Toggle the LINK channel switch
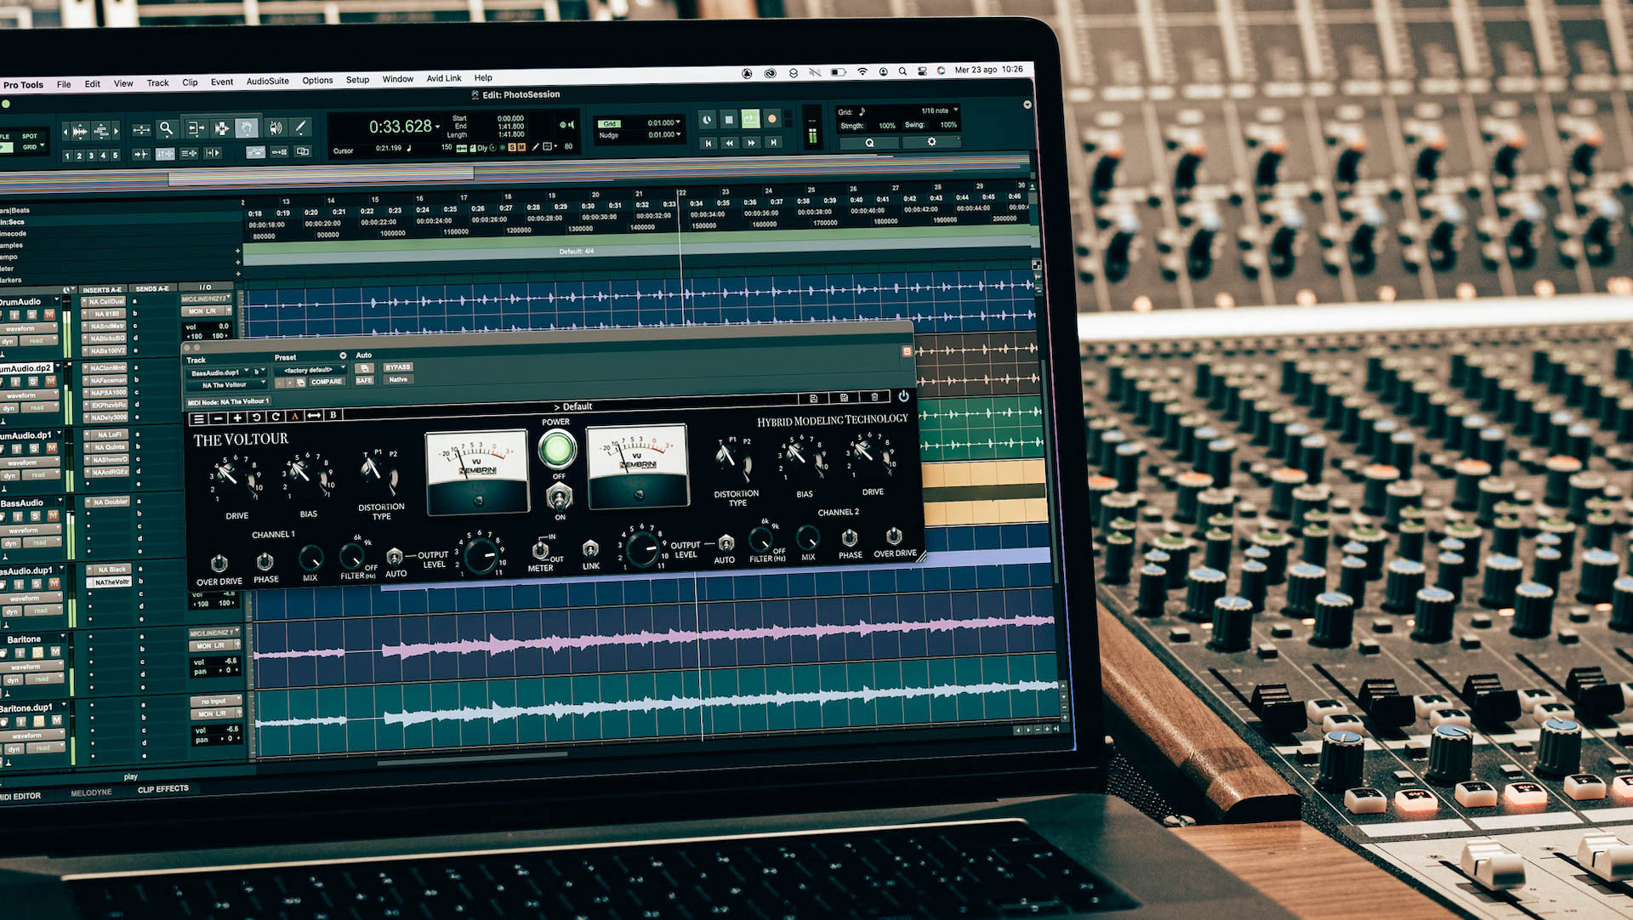This screenshot has height=920, width=1633. 590,549
